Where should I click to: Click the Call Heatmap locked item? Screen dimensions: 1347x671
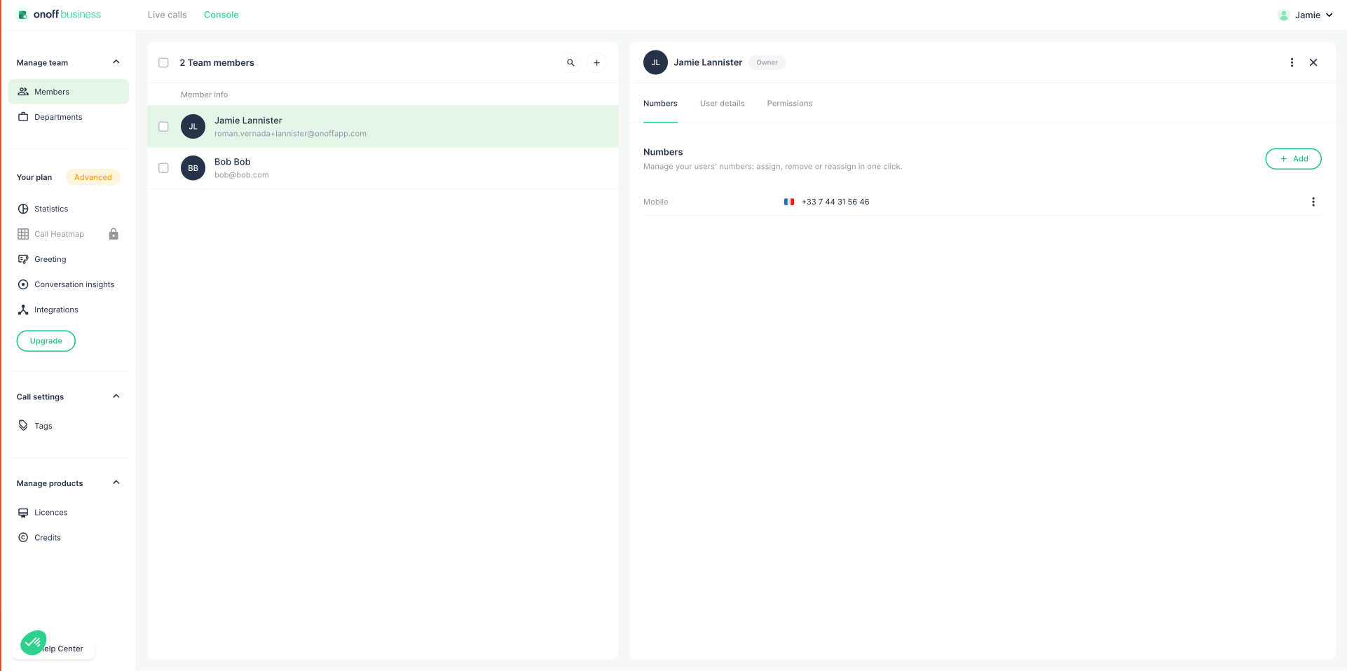69,234
